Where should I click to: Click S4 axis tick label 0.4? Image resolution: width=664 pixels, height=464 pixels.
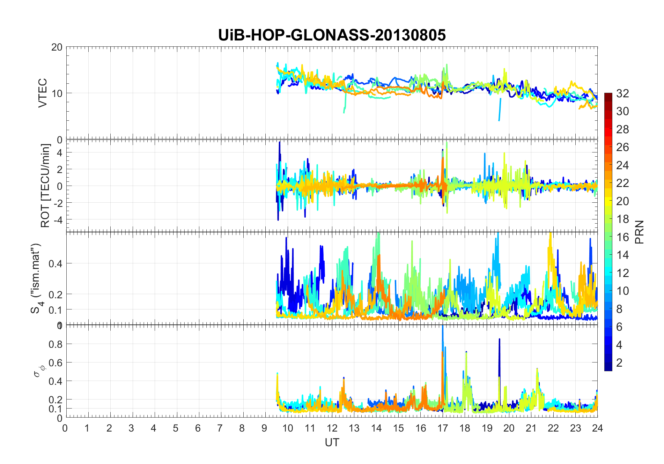pos(56,263)
